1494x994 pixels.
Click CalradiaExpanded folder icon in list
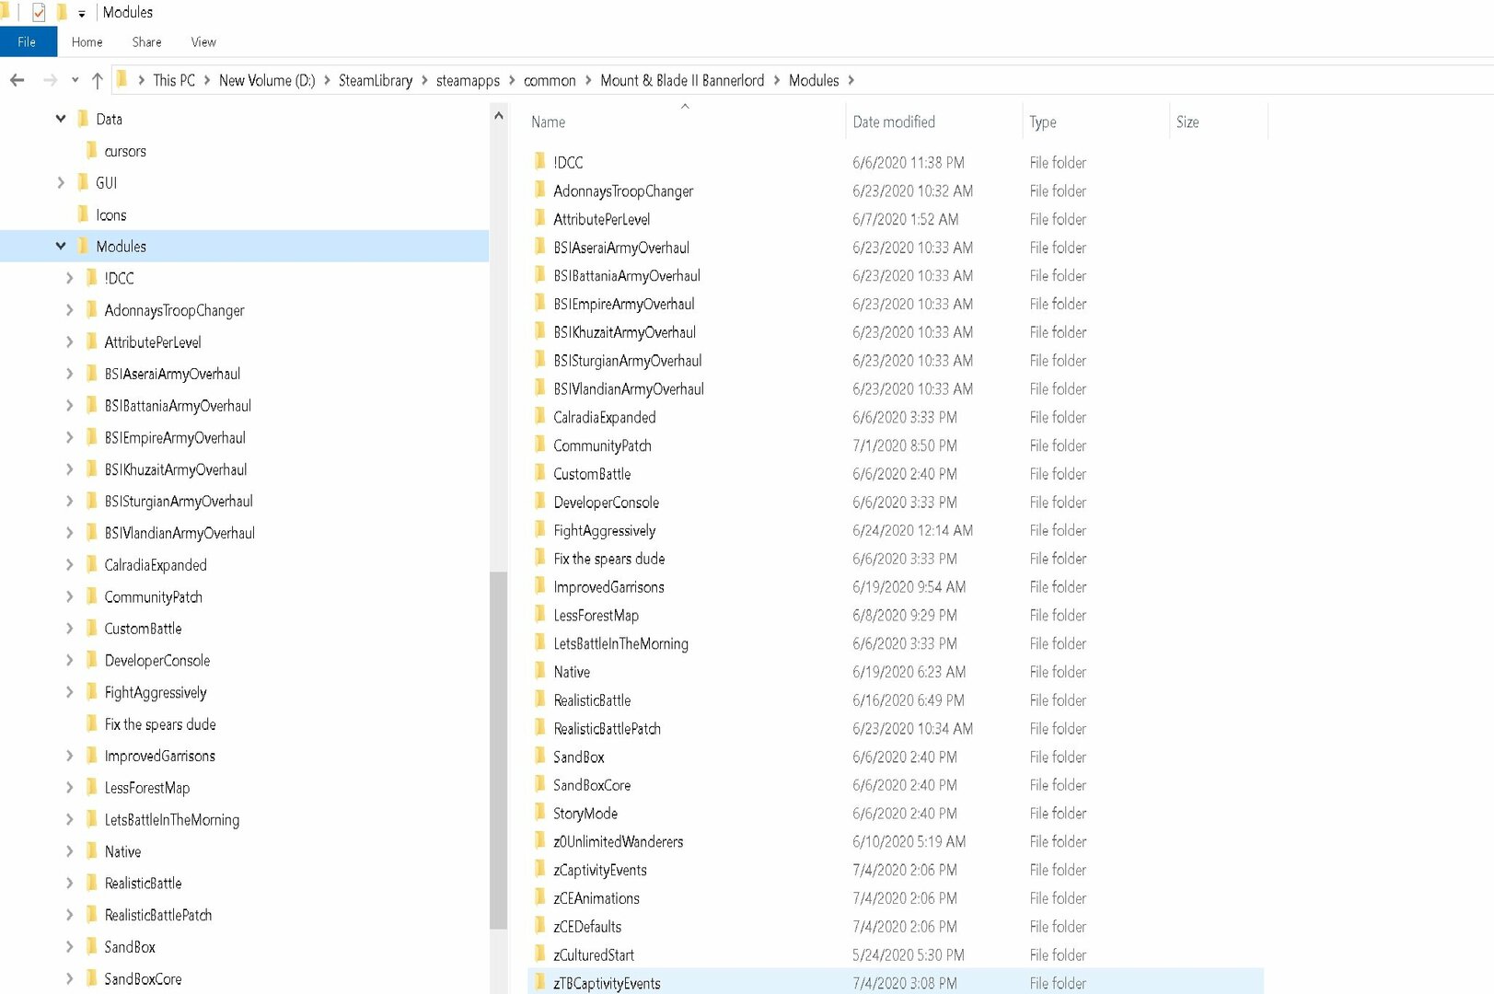[540, 417]
